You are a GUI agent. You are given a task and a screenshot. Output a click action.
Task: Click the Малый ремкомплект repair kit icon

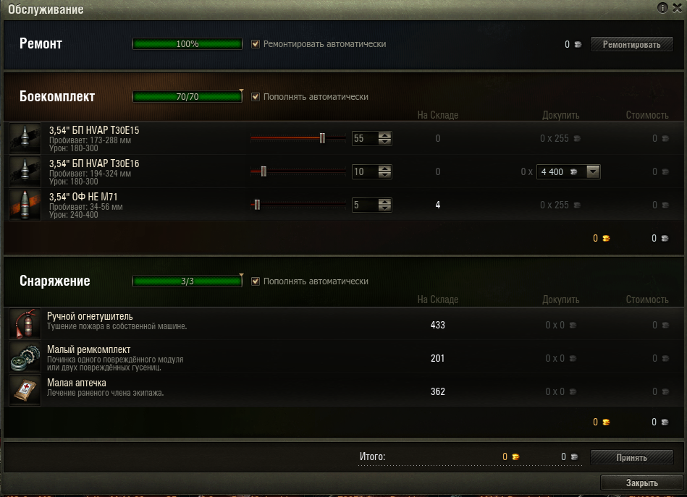pos(25,357)
